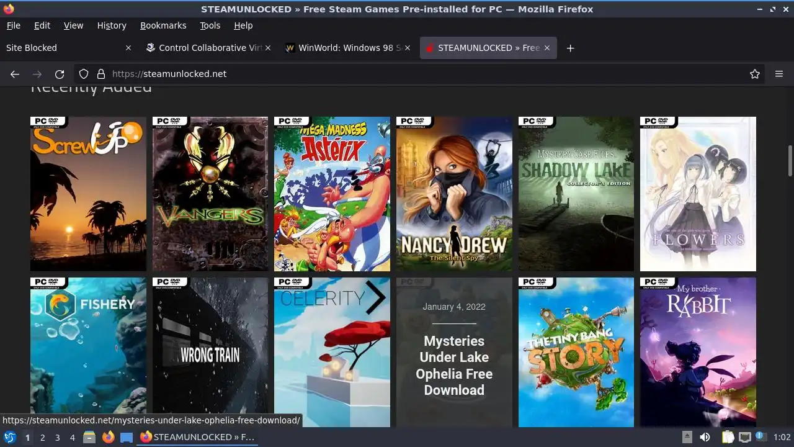The width and height of the screenshot is (794, 447).
Task: Reload the current page
Action: (60, 74)
